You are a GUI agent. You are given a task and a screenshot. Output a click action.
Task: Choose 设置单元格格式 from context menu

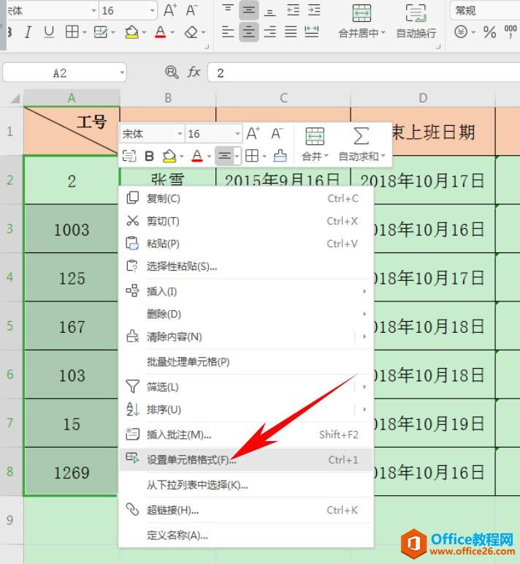tap(191, 459)
